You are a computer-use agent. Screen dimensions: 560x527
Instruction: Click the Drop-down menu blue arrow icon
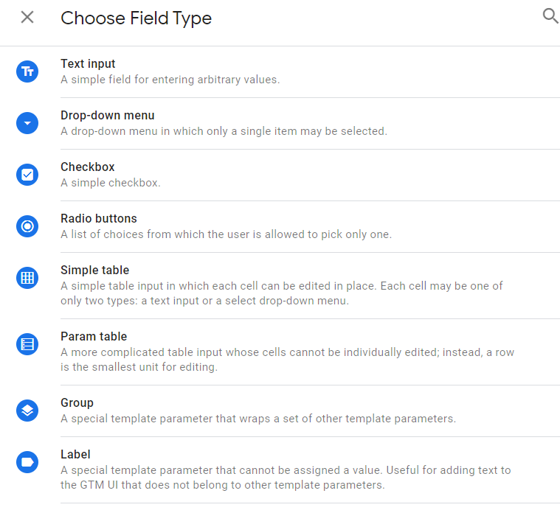tap(27, 123)
